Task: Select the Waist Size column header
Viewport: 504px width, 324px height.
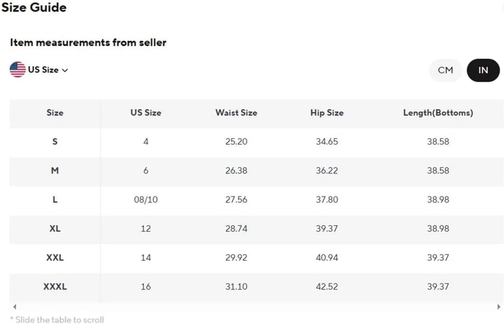Action: pyautogui.click(x=236, y=113)
